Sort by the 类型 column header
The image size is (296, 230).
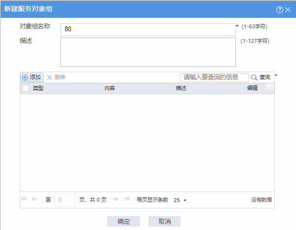click(x=38, y=89)
